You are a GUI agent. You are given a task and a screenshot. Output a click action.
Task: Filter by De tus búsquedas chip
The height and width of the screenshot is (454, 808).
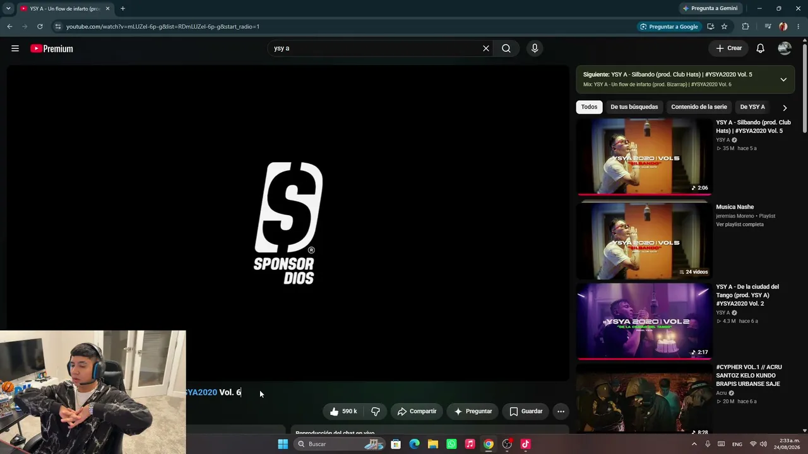click(x=634, y=107)
